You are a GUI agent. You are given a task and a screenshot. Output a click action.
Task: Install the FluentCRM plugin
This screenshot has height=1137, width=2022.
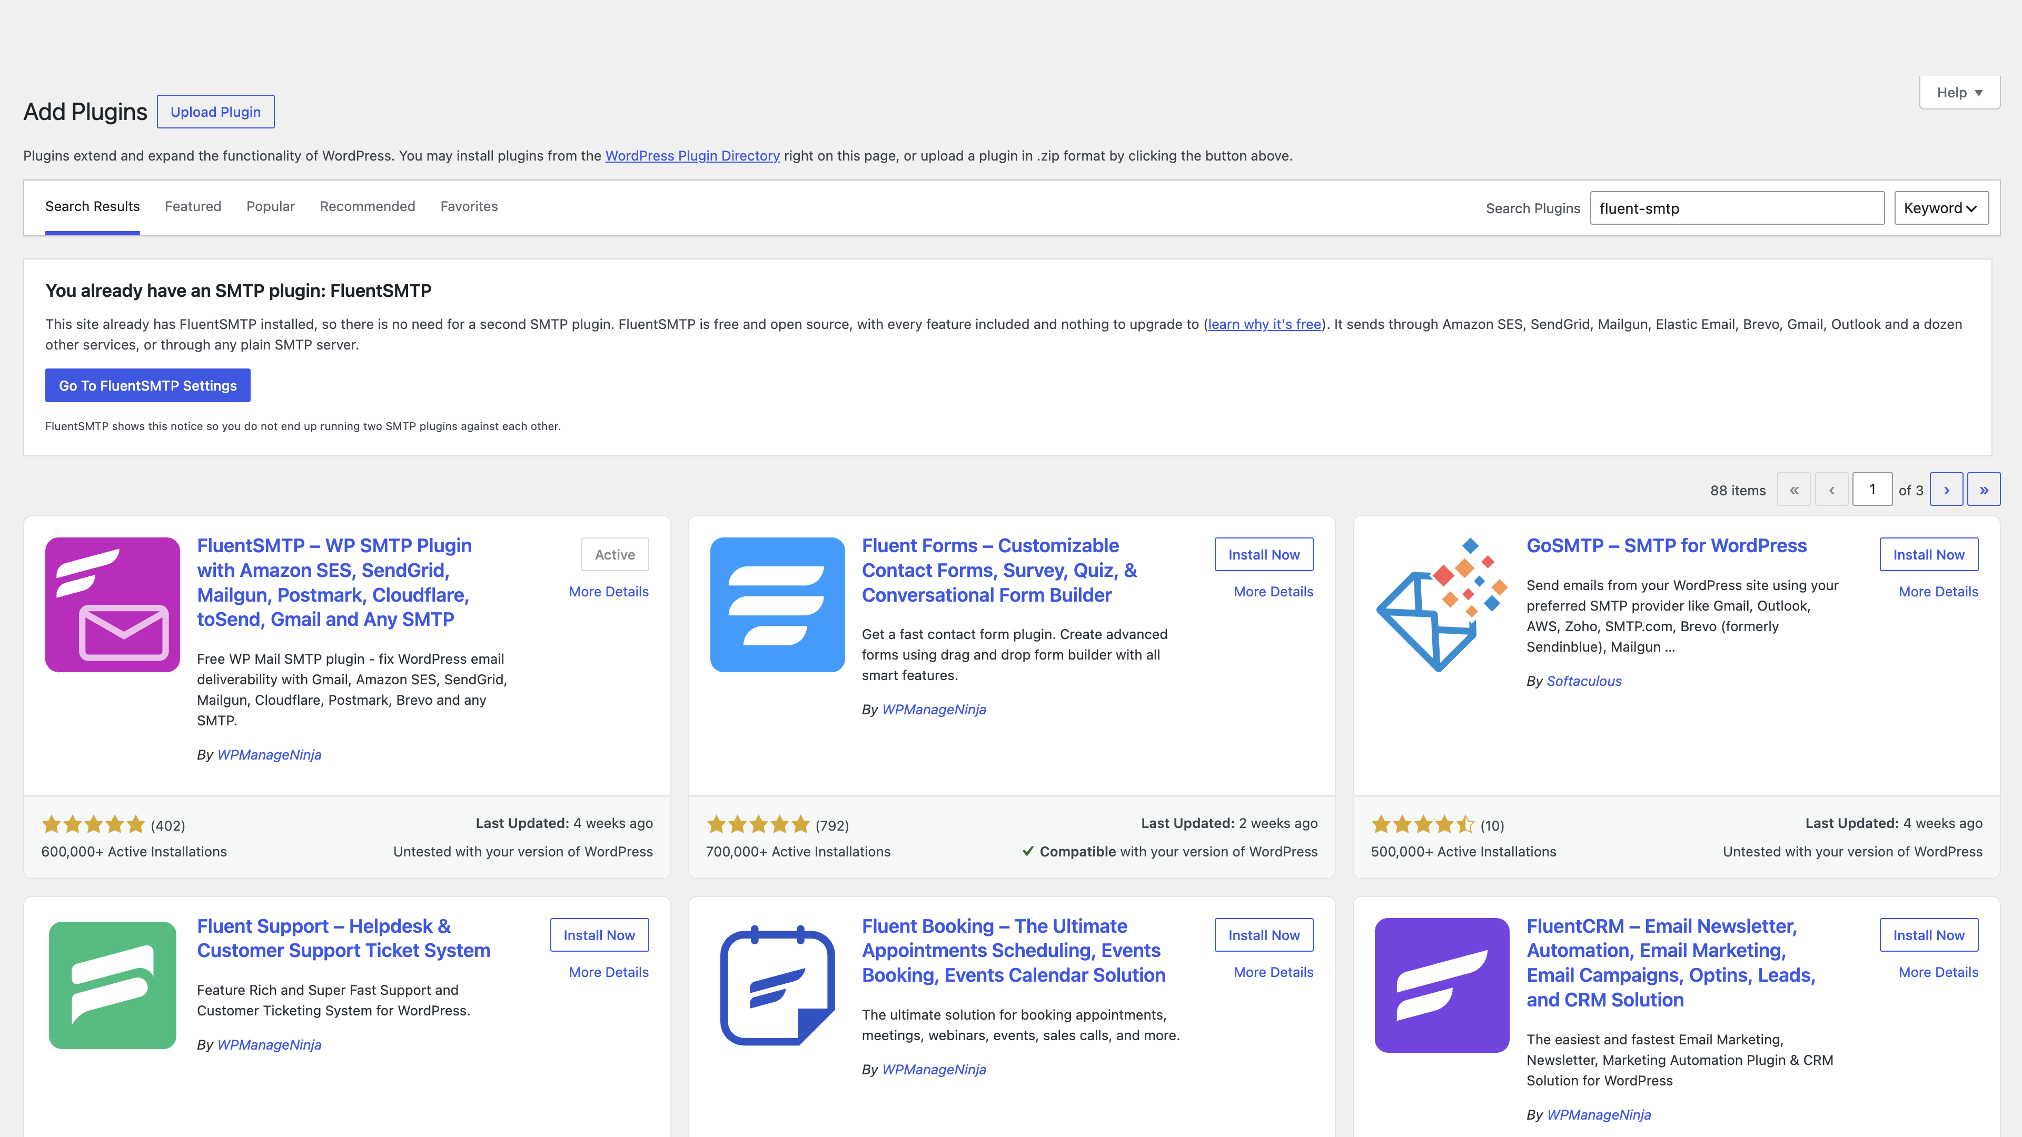click(1929, 934)
